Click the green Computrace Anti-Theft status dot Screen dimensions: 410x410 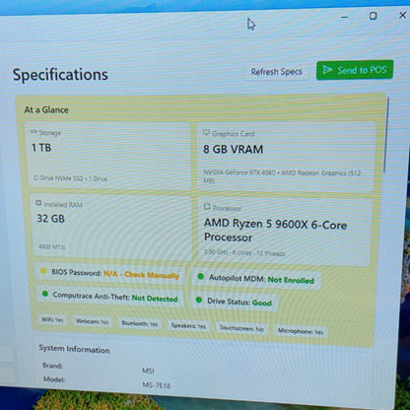click(x=45, y=294)
